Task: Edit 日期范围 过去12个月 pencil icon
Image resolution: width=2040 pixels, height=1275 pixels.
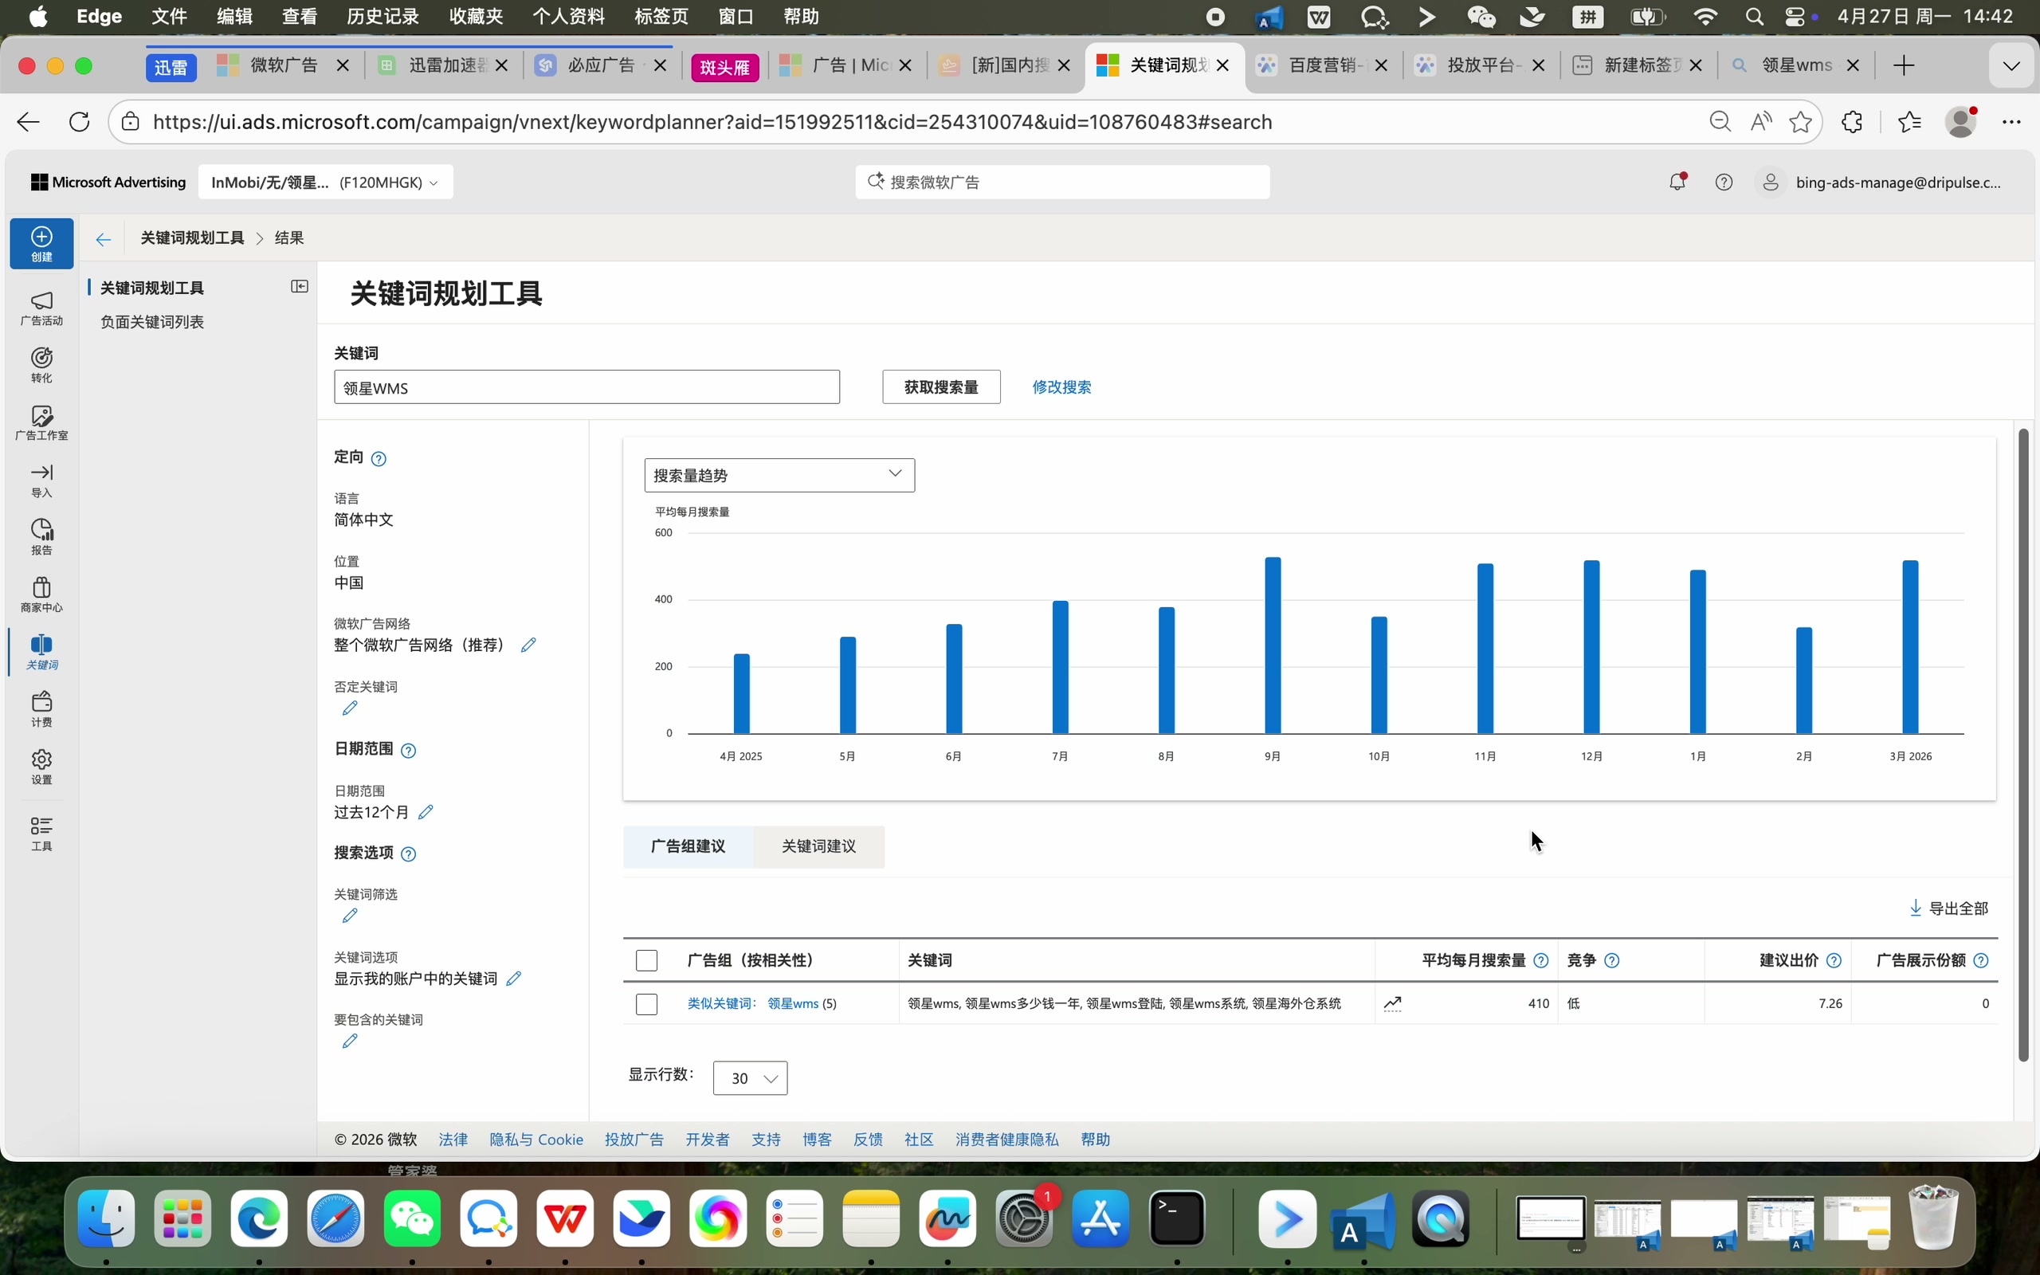Action: coord(426,812)
